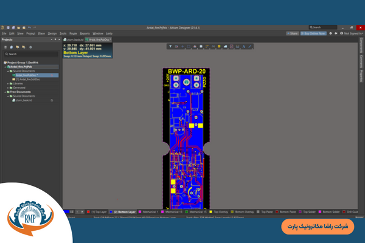Click the undo arrow in title bar
365x243 pixels.
pyautogui.click(x=29, y=28)
